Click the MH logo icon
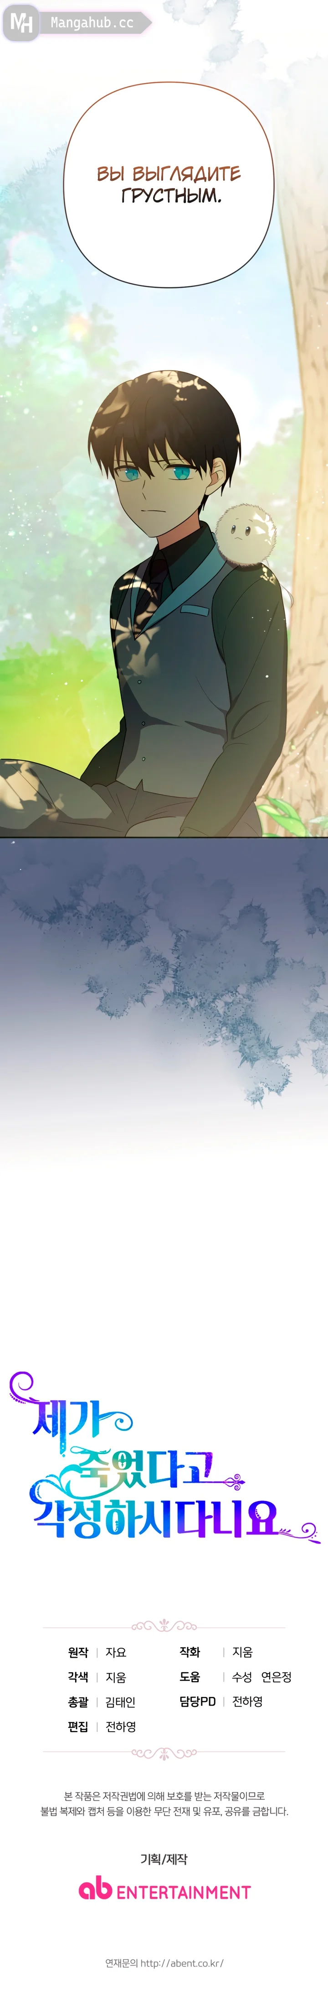The width and height of the screenshot is (328, 1994). coord(21,24)
